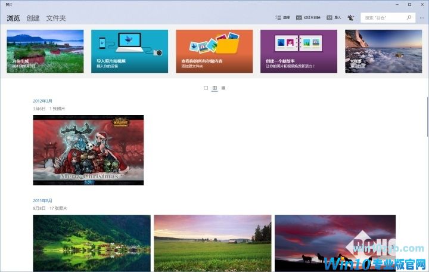Click the 导入 import button
This screenshot has width=429, height=272.
(334, 17)
